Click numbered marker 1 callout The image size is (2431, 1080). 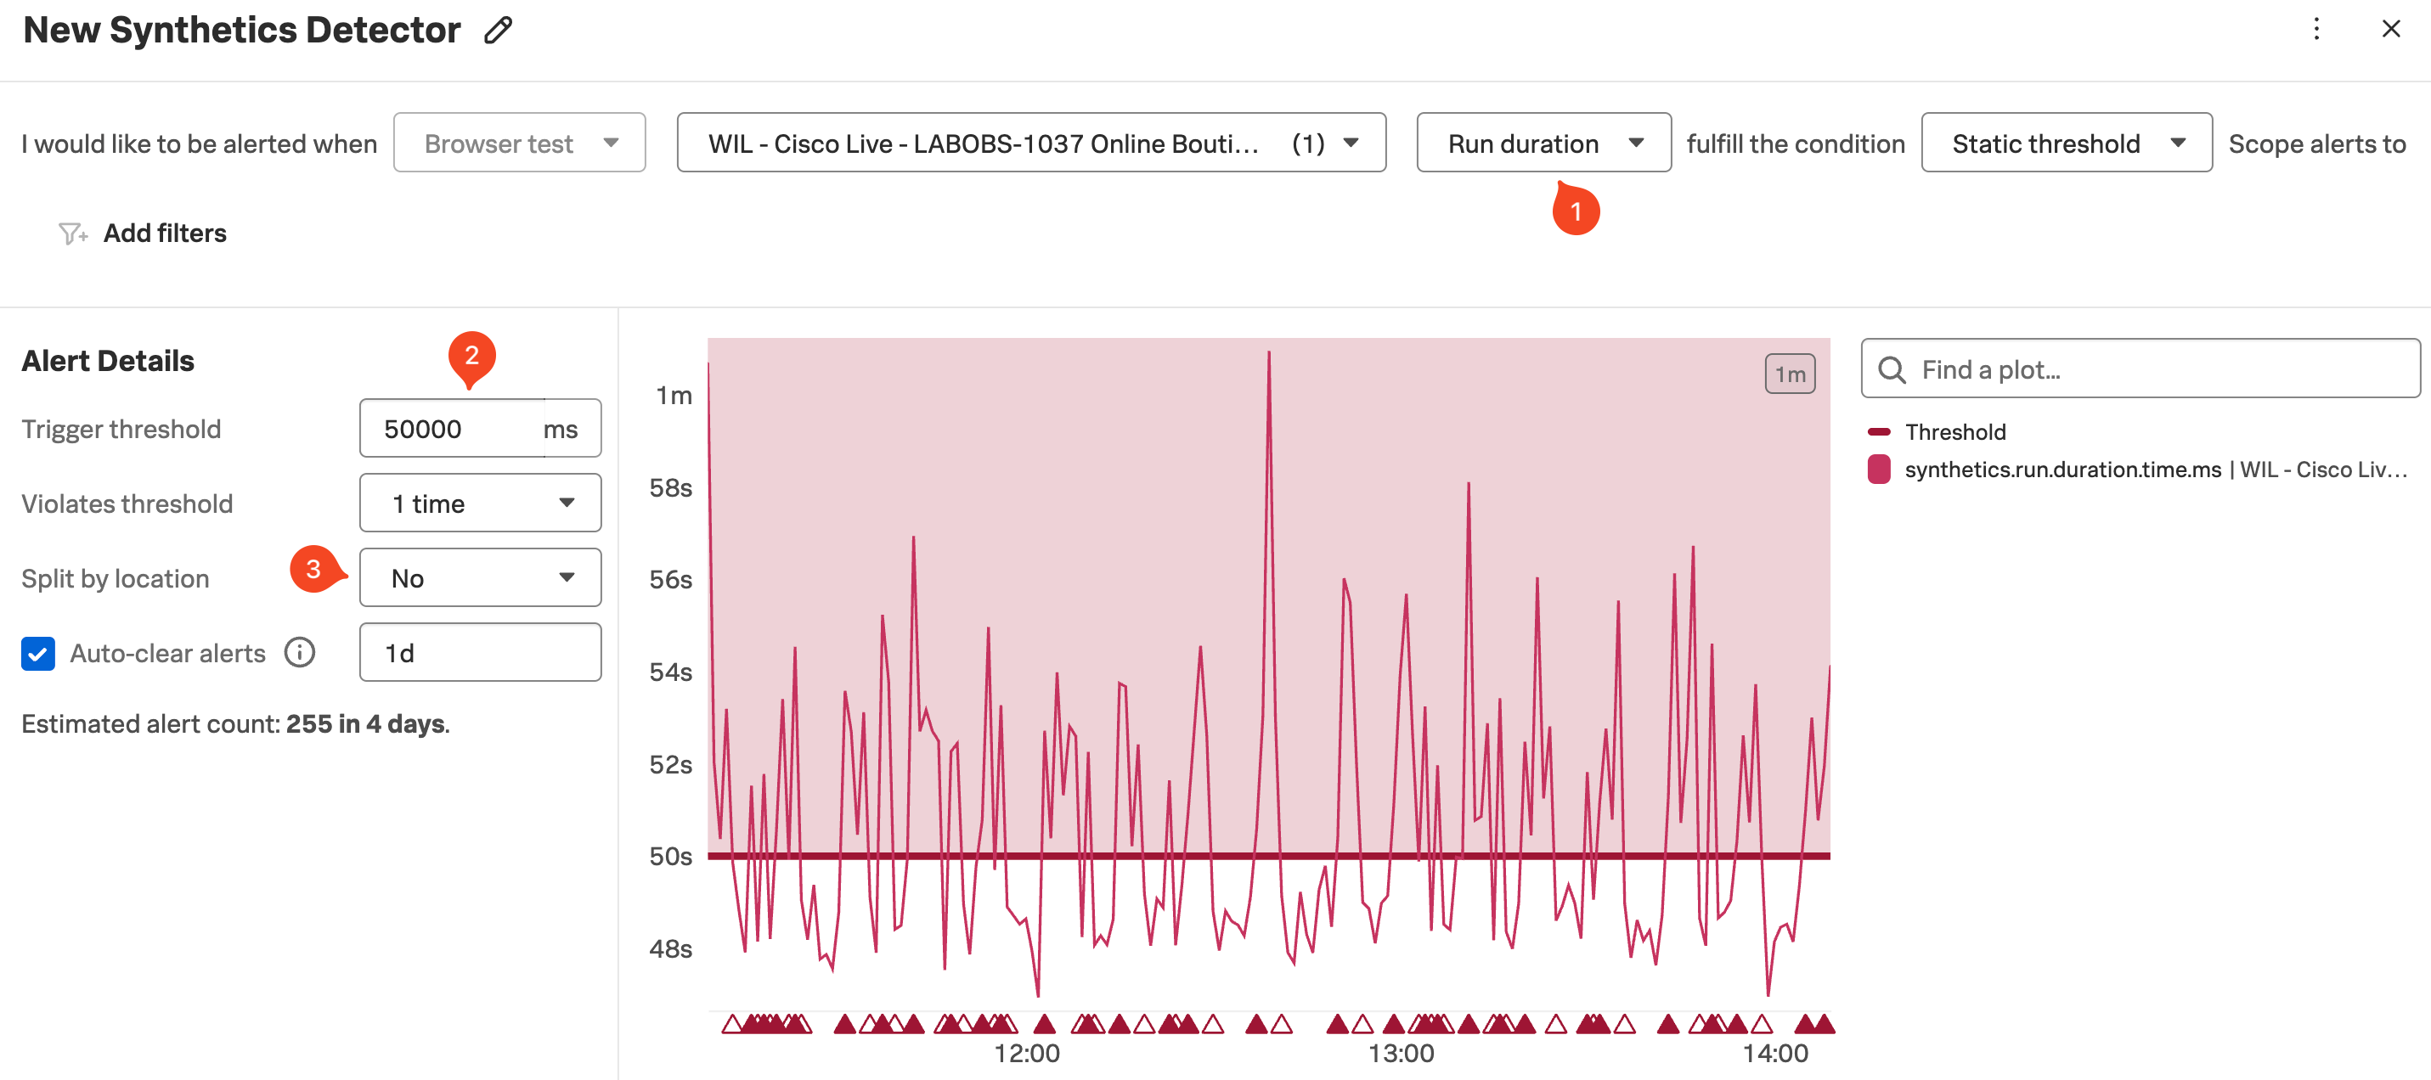1575,211
